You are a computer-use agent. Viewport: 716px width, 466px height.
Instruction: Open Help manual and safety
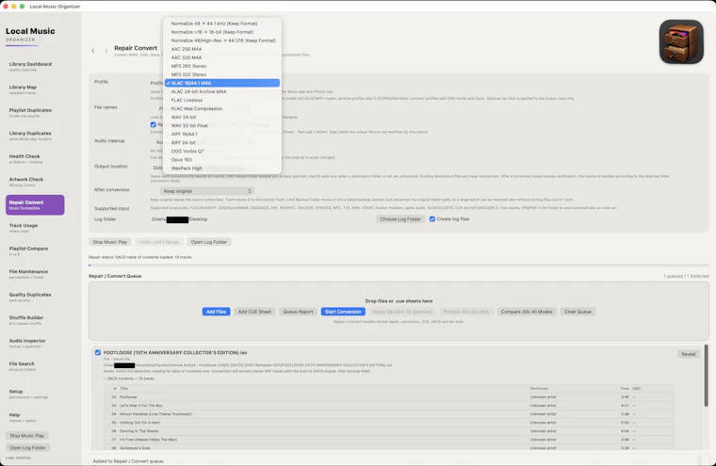pos(35,417)
